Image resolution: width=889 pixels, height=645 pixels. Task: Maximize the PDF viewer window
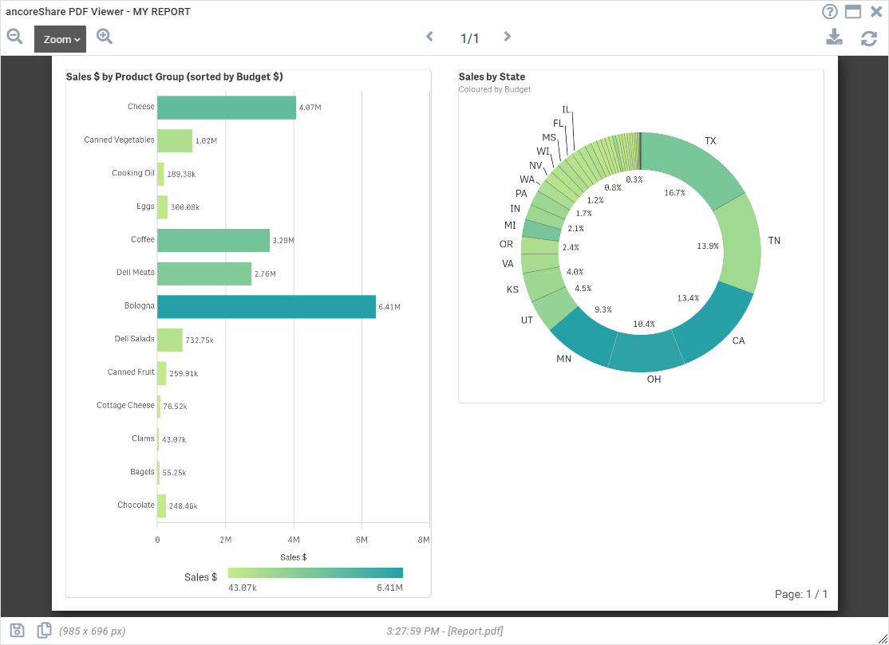[853, 12]
